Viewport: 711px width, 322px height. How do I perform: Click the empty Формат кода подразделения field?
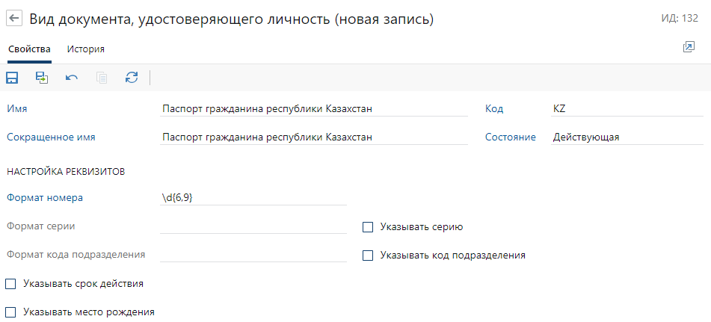tap(253, 255)
